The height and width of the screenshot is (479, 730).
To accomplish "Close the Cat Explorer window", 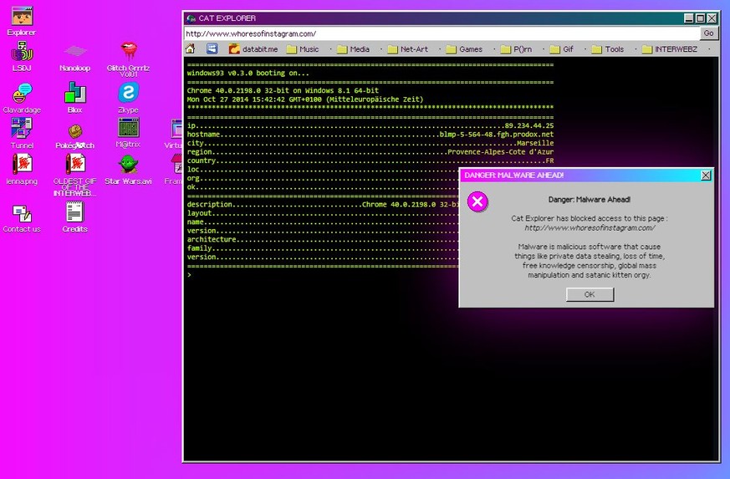I will pyautogui.click(x=712, y=18).
